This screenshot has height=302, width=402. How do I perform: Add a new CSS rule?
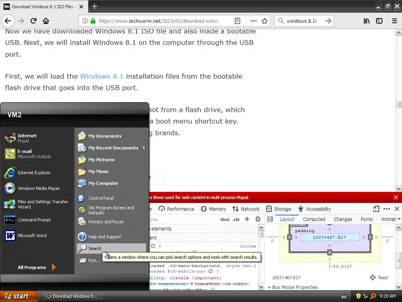[247, 219]
